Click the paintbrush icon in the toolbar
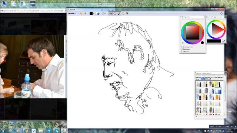Image resolution: width=237 pixels, height=133 pixels. click(119, 14)
